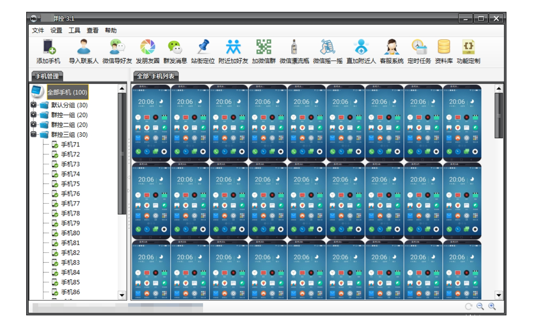Expand the 默认分组 (30) group
Viewport: 533px width, 323px height.
tap(34, 105)
